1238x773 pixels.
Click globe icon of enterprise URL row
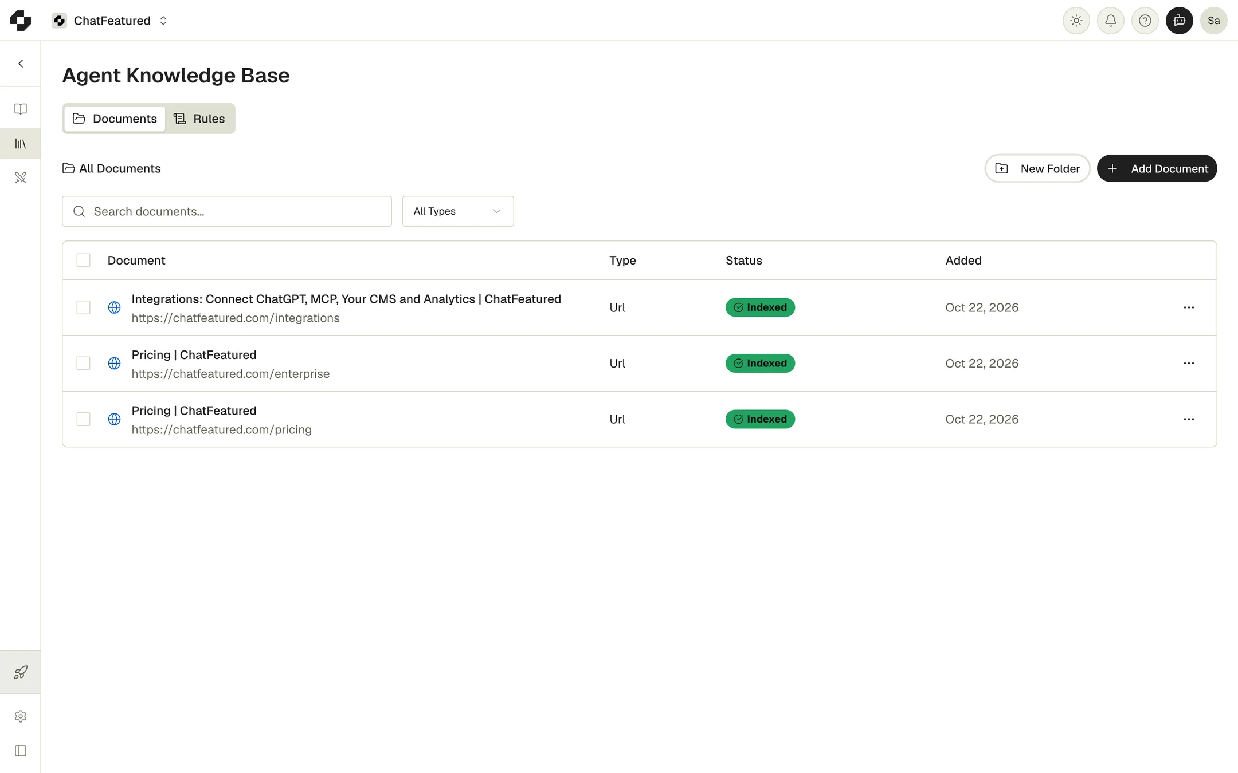click(x=115, y=363)
